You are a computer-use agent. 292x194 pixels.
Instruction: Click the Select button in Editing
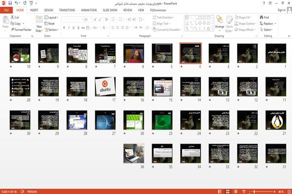(x=266, y=30)
